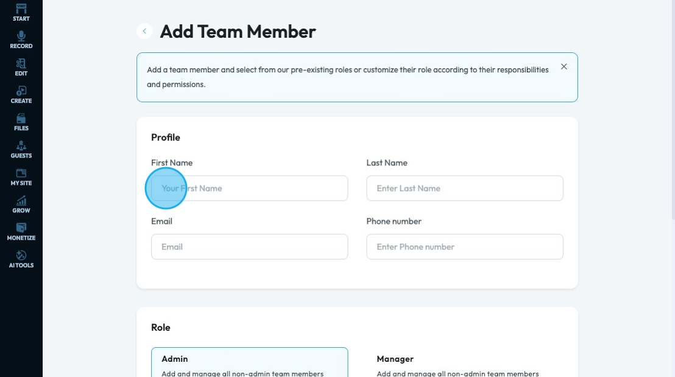675x377 pixels.
Task: Go to Files in sidebar
Action: coord(21,122)
